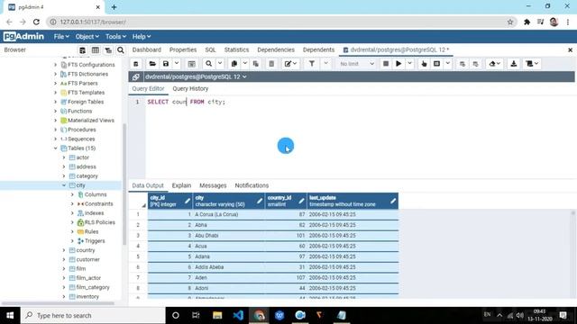This screenshot has width=577, height=324.
Task: Collapse the city table node
Action: click(64, 185)
